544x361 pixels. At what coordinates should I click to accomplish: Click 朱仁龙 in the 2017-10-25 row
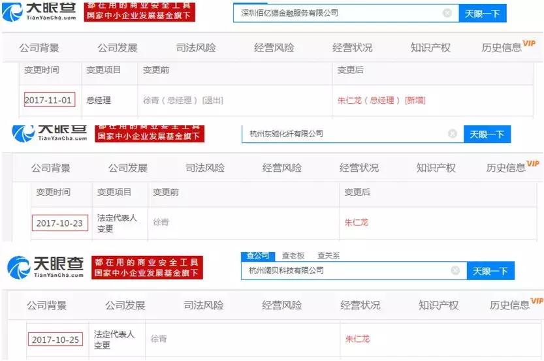pyautogui.click(x=357, y=339)
